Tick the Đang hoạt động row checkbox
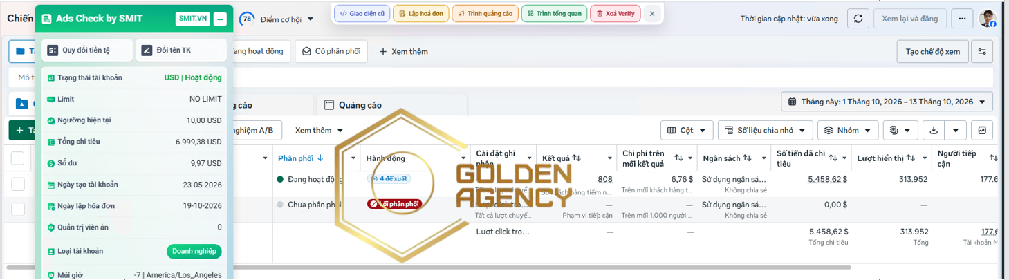Viewport: 1009px width, 280px height. coord(17,184)
